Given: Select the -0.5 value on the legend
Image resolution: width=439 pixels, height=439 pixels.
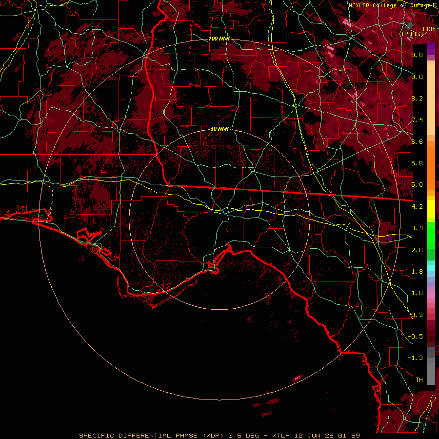Looking at the screenshot, I should pyautogui.click(x=415, y=337).
